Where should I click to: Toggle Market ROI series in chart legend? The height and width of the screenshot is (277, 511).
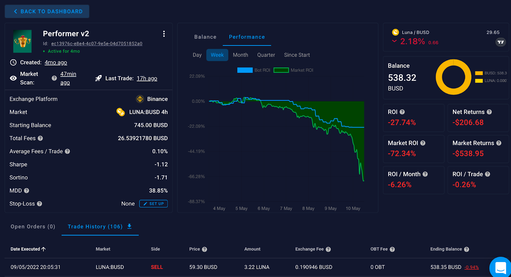coord(293,70)
